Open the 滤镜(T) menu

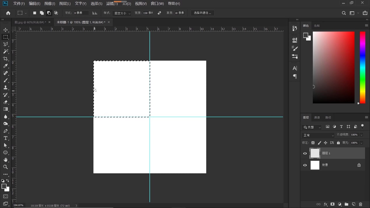112,3
